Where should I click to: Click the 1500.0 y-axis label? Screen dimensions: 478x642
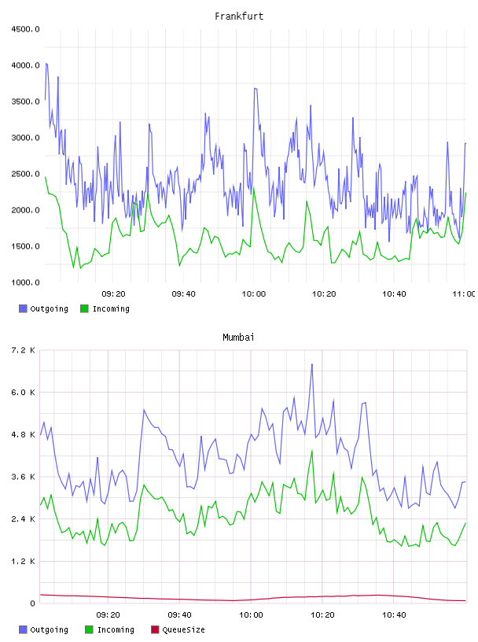point(25,246)
